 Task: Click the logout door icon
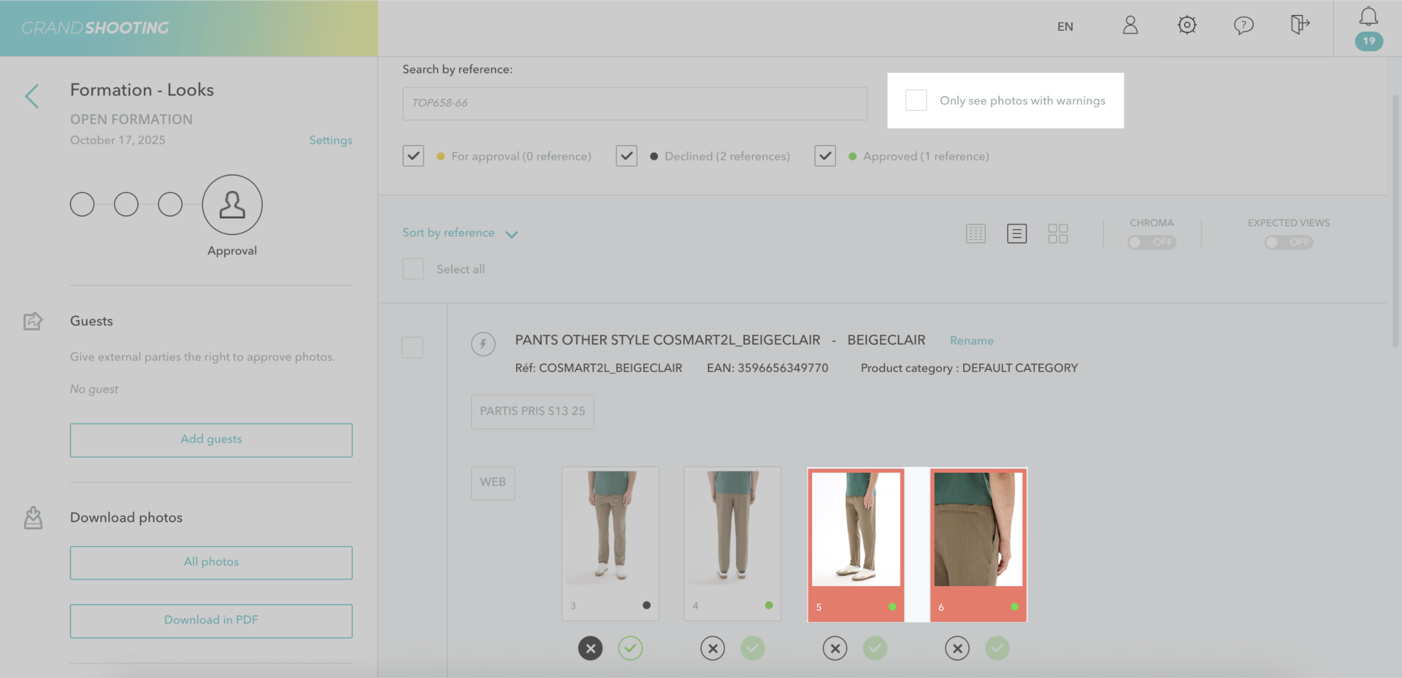(x=1299, y=25)
